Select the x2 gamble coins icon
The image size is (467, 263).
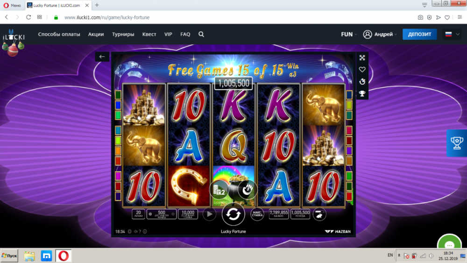coord(219,190)
